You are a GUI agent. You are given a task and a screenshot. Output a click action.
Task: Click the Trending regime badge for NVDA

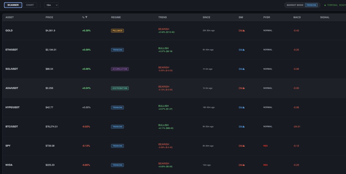pos(117,165)
